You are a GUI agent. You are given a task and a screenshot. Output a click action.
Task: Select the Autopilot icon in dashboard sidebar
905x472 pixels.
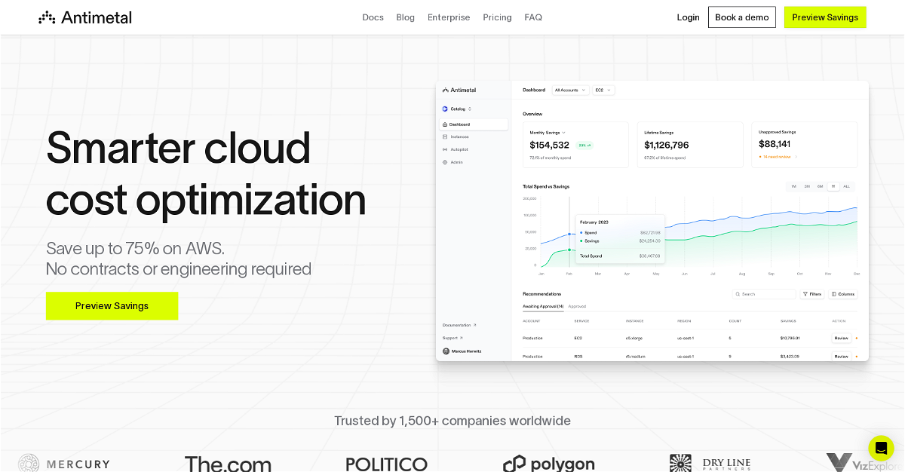445,149
